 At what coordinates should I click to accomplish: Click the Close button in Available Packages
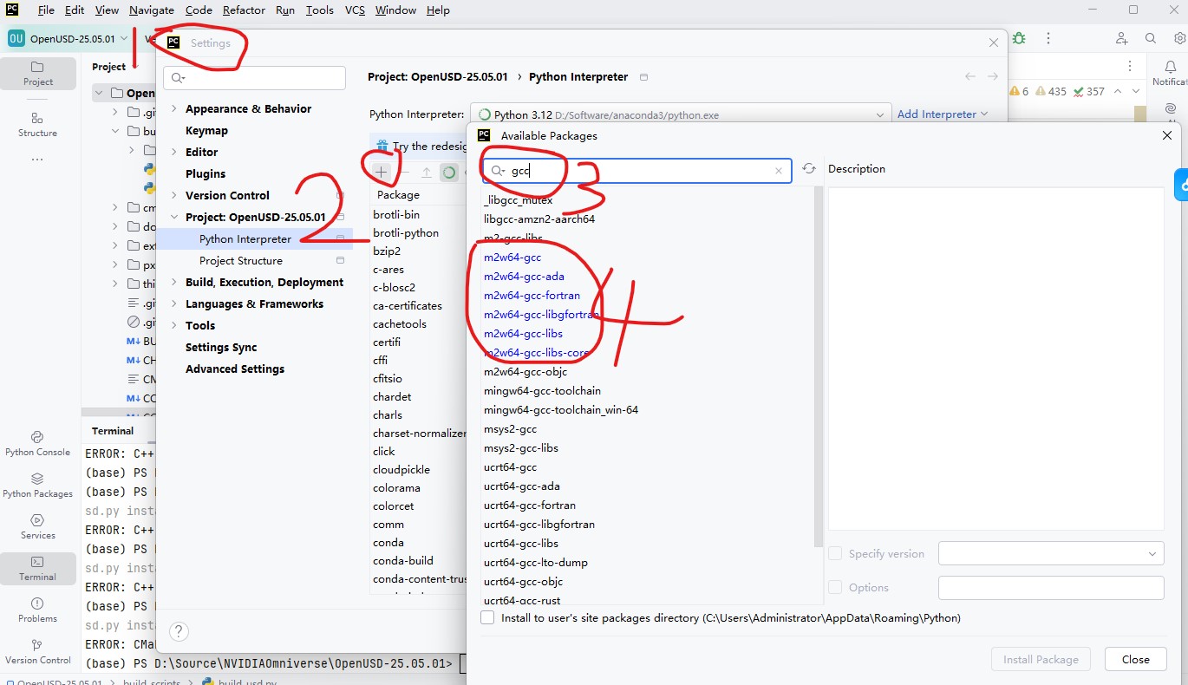(x=1135, y=659)
